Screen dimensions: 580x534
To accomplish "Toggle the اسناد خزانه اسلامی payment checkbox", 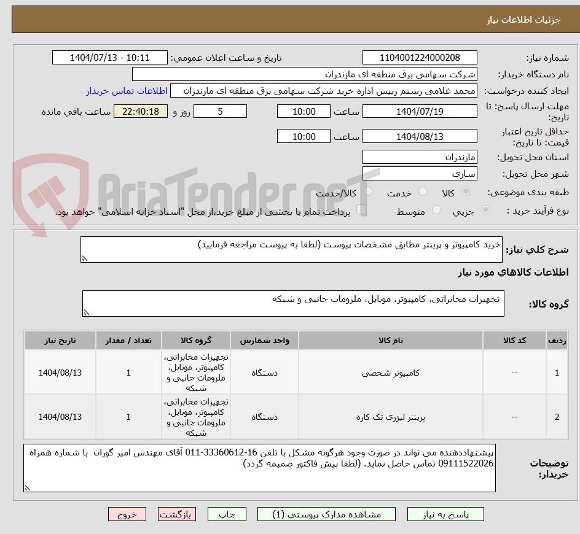I will point(361,210).
